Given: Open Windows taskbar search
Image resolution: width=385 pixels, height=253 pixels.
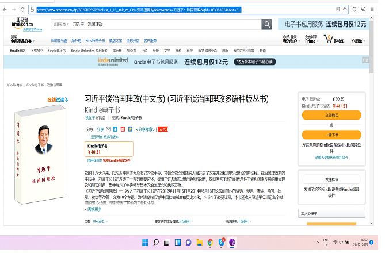Looking at the screenshot, I should click(156, 243).
